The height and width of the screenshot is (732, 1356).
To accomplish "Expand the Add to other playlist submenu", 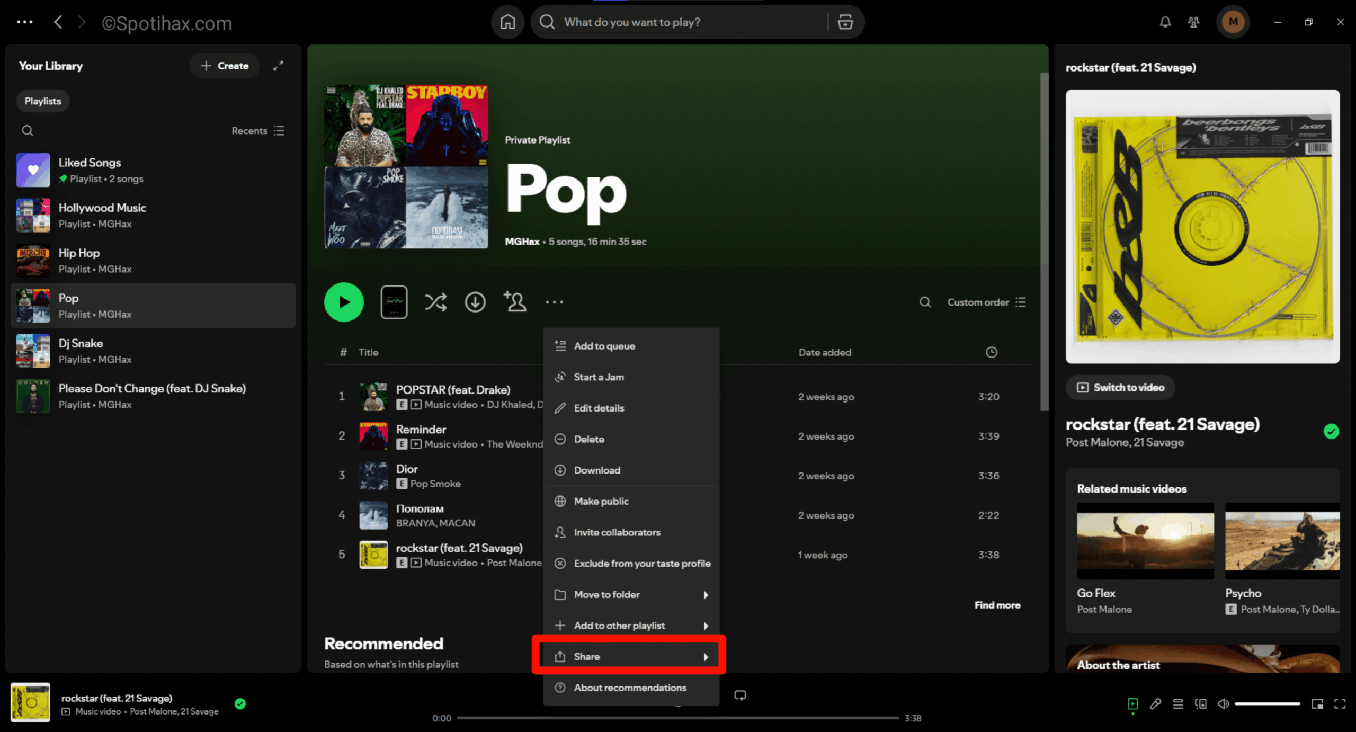I will (631, 626).
